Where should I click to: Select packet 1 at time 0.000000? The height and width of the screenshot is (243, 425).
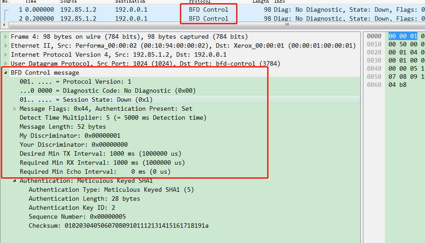click(x=212, y=9)
